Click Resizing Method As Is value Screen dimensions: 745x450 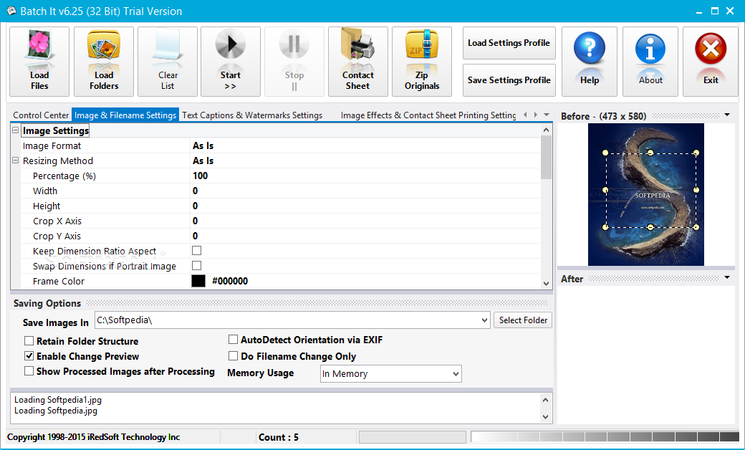click(203, 161)
